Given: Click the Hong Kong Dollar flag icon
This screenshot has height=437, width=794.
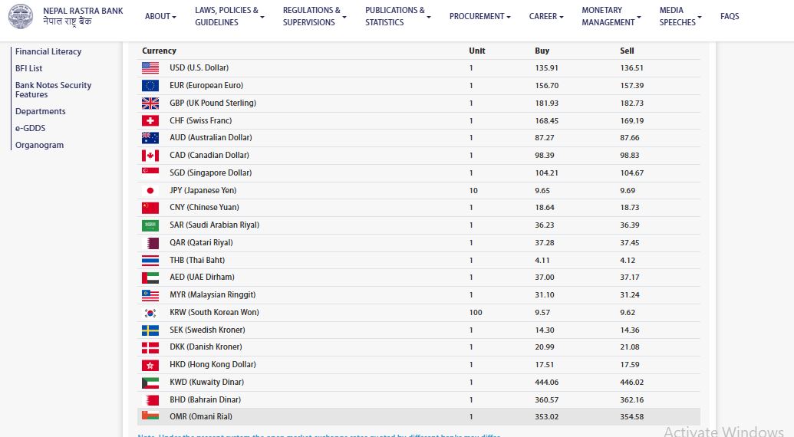Looking at the screenshot, I should pos(150,365).
